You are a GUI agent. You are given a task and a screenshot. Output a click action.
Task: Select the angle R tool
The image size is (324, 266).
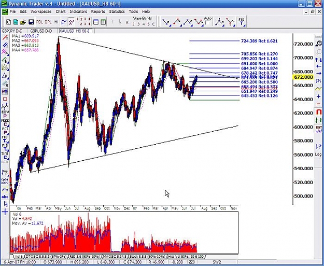(x=5, y=76)
